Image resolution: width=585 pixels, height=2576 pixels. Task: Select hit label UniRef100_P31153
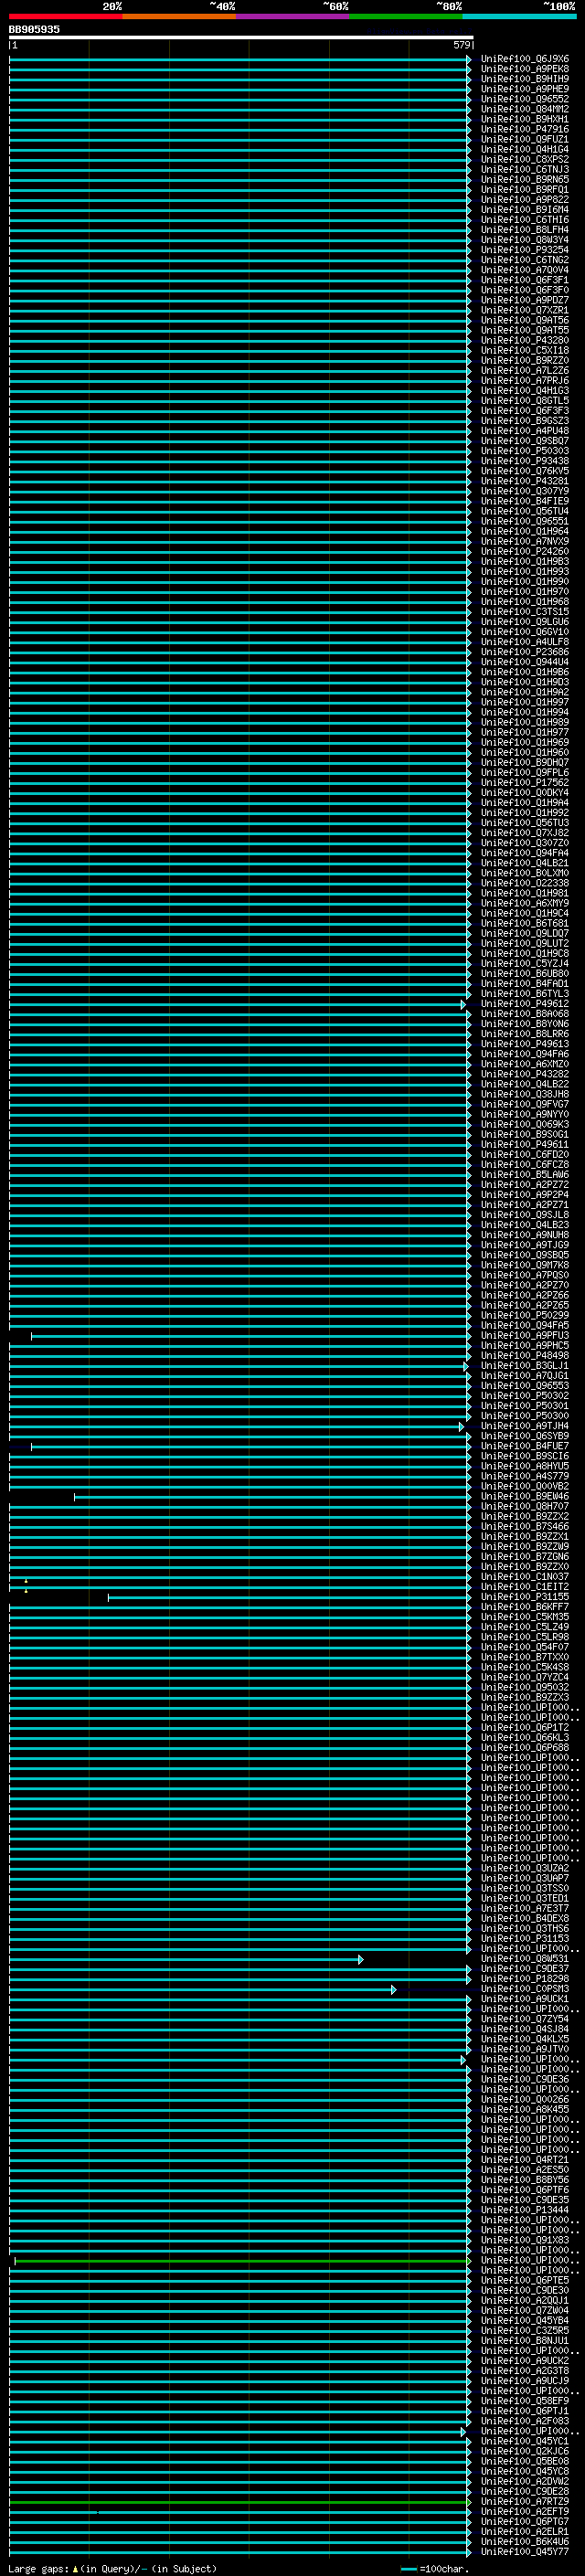pyautogui.click(x=525, y=1938)
